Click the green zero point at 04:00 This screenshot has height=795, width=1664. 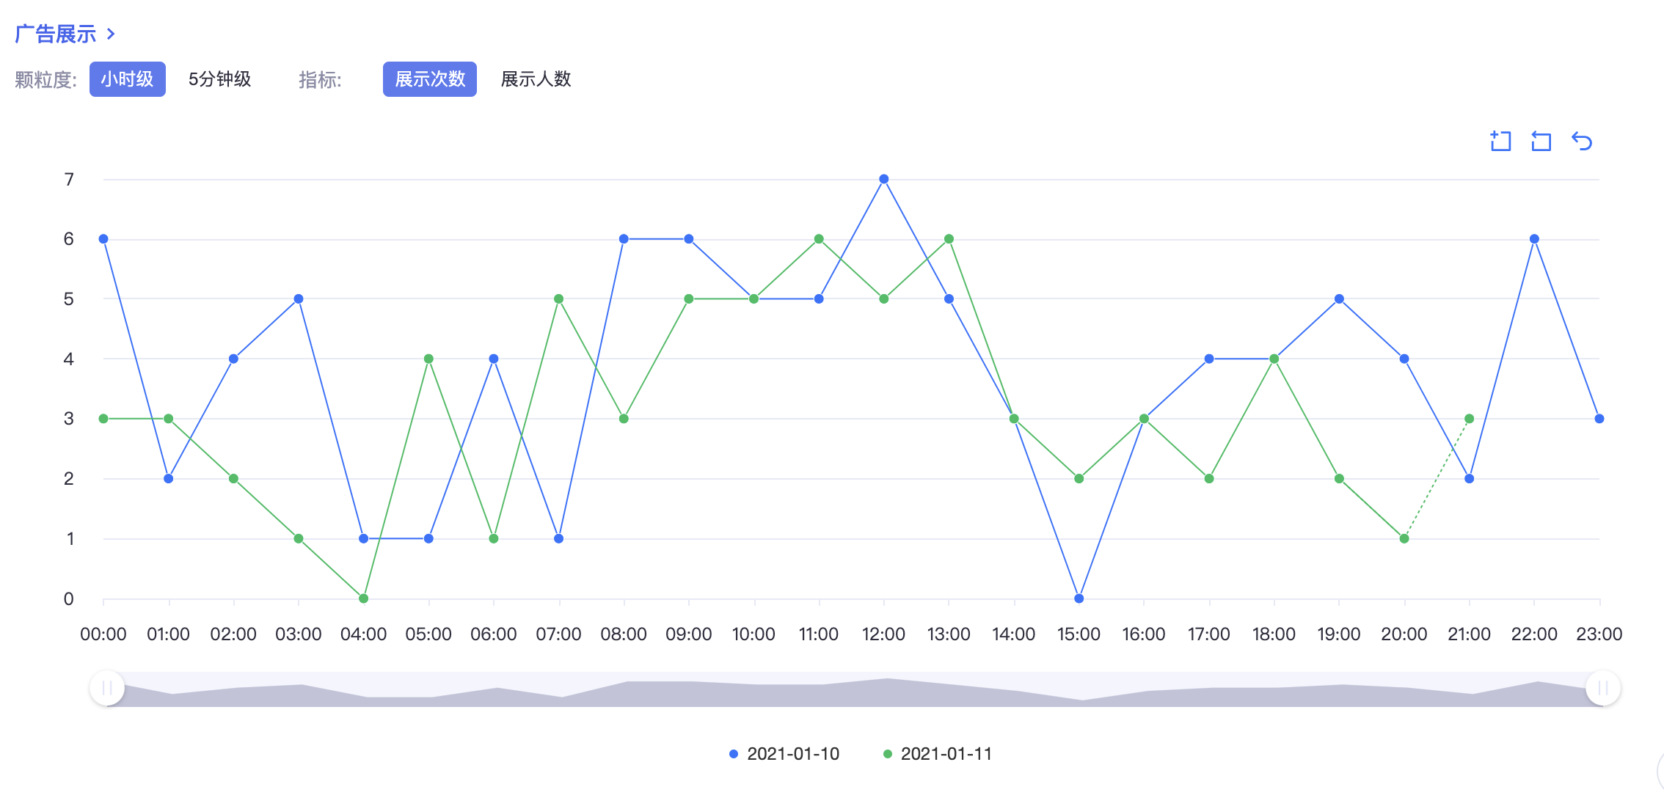point(364,598)
